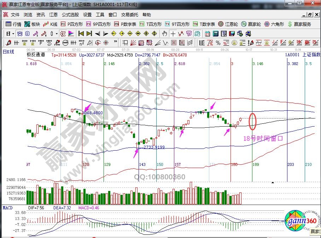Click the floppy disk save icon
Image resolution: width=321 pixels, height=238 pixels.
coord(232,34)
